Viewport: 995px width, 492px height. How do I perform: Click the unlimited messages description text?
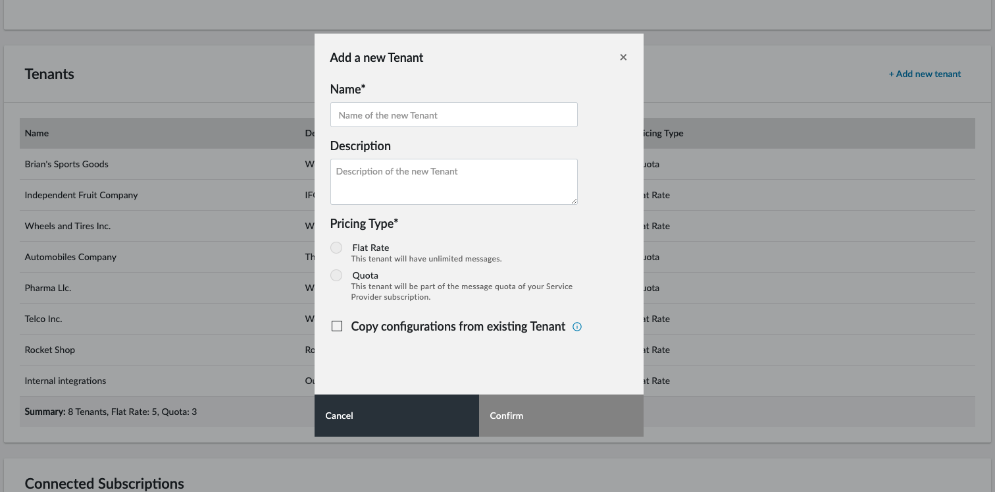(x=426, y=259)
